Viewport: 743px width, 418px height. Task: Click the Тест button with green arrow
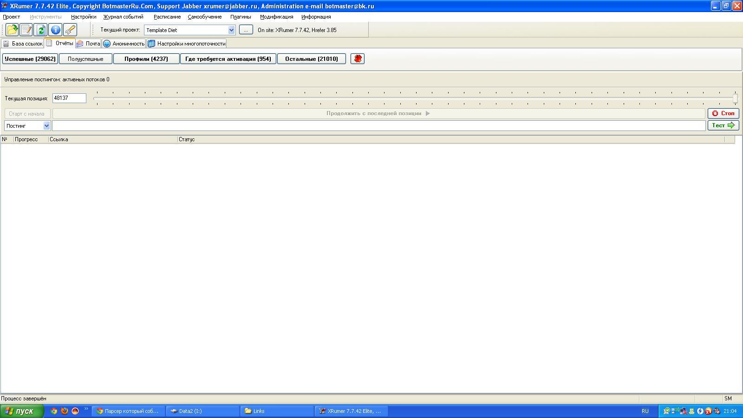[x=723, y=125]
